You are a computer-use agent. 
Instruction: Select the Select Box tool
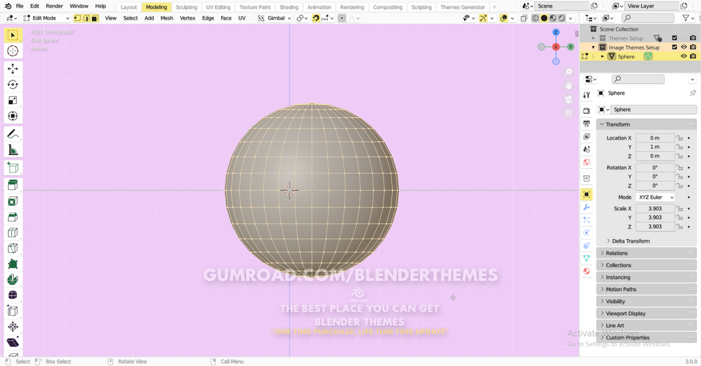[x=13, y=36]
